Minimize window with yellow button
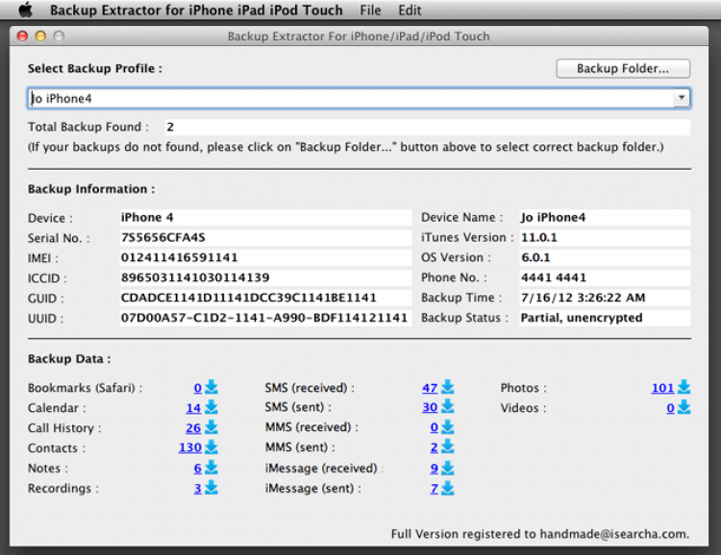Screen dimensions: 721x555 pos(40,36)
